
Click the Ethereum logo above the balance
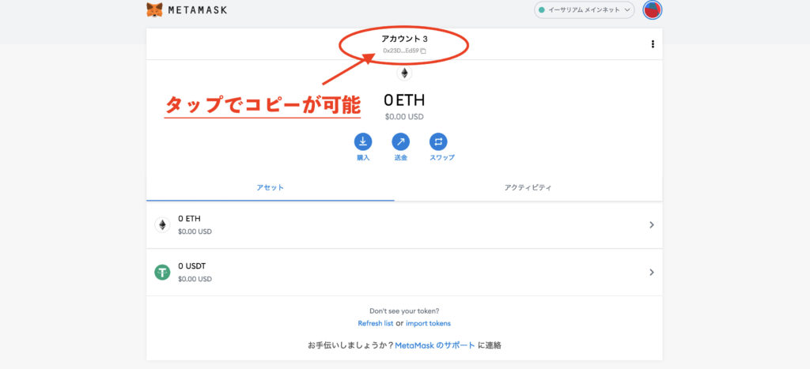click(404, 73)
